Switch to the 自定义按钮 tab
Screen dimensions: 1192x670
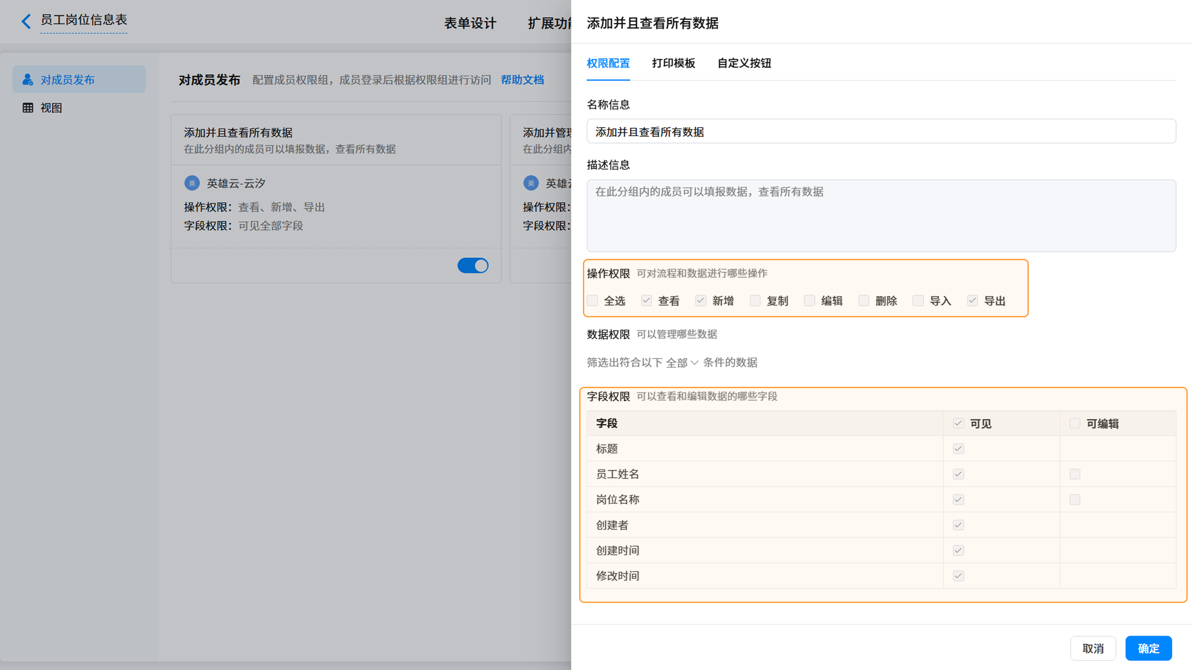click(x=744, y=63)
